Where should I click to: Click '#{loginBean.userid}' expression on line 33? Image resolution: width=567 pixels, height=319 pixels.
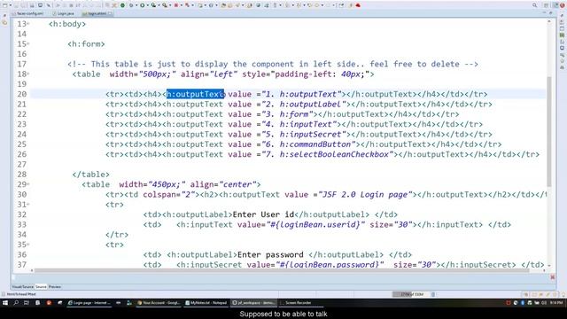coord(315,224)
